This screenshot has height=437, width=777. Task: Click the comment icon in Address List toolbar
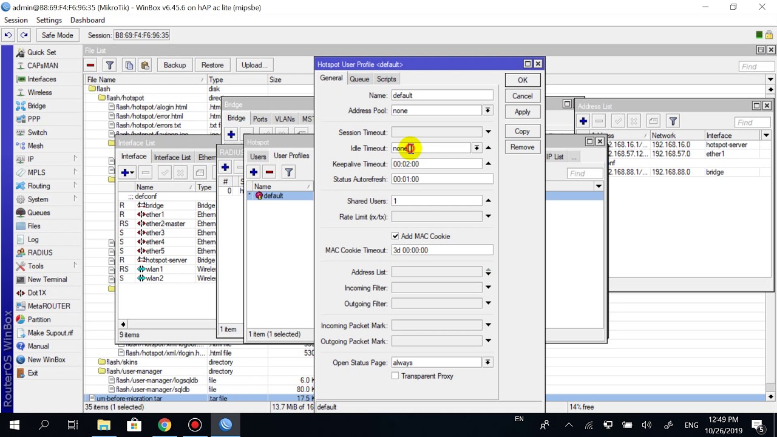[653, 121]
